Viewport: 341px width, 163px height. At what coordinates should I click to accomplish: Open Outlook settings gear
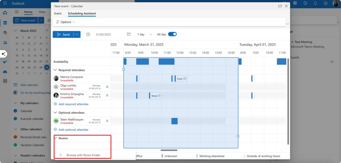[326, 3]
